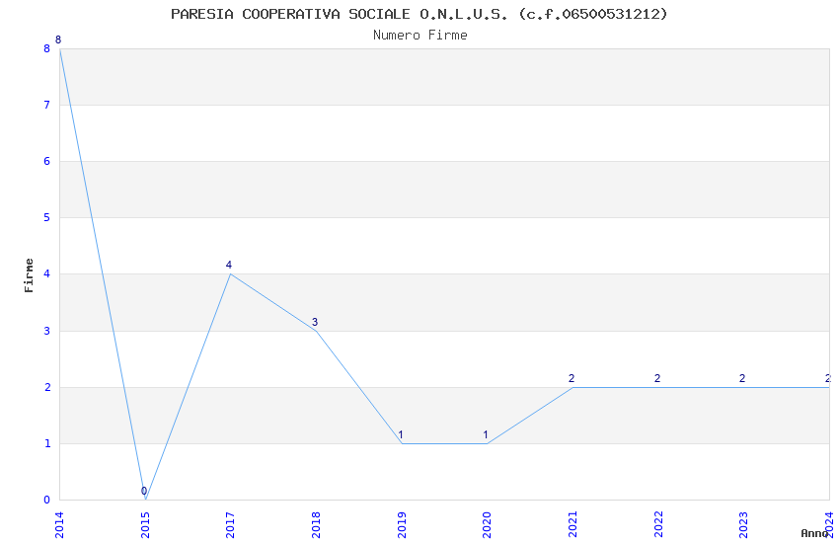Select the 2017 peak point labeled 4
This screenshot has height=543, width=839.
tap(230, 273)
